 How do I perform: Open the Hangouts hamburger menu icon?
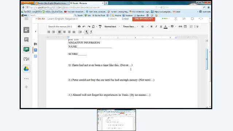click(26, 19)
